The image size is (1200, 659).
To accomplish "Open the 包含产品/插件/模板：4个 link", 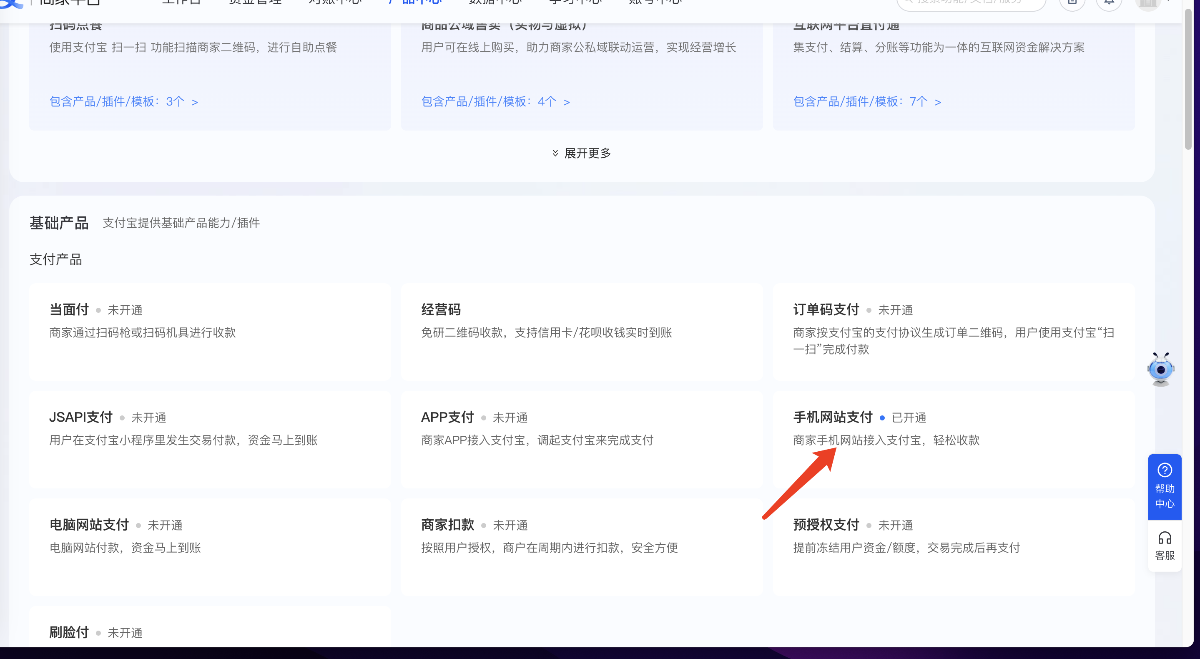I will (496, 102).
